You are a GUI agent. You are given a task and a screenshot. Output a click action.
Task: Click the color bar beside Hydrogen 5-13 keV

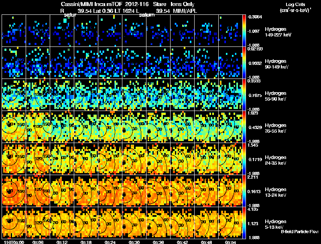point(244,223)
